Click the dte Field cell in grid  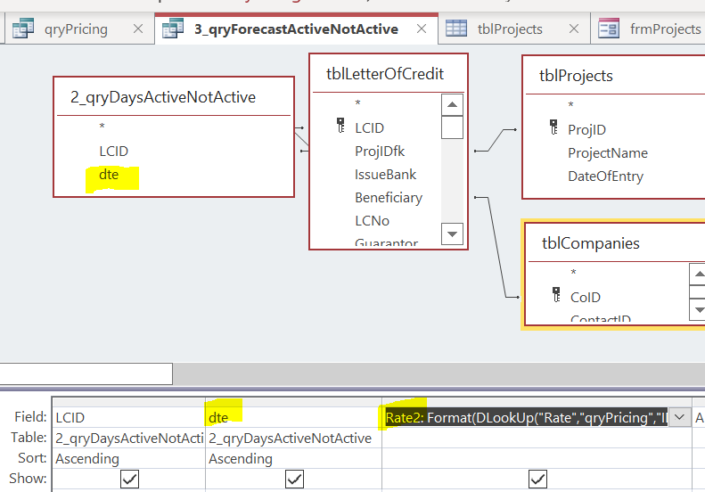pos(293,417)
